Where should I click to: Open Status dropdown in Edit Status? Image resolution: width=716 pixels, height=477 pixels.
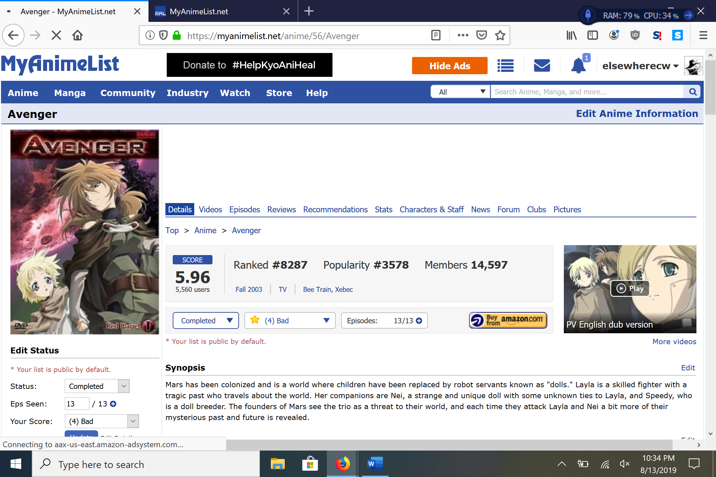[97, 386]
